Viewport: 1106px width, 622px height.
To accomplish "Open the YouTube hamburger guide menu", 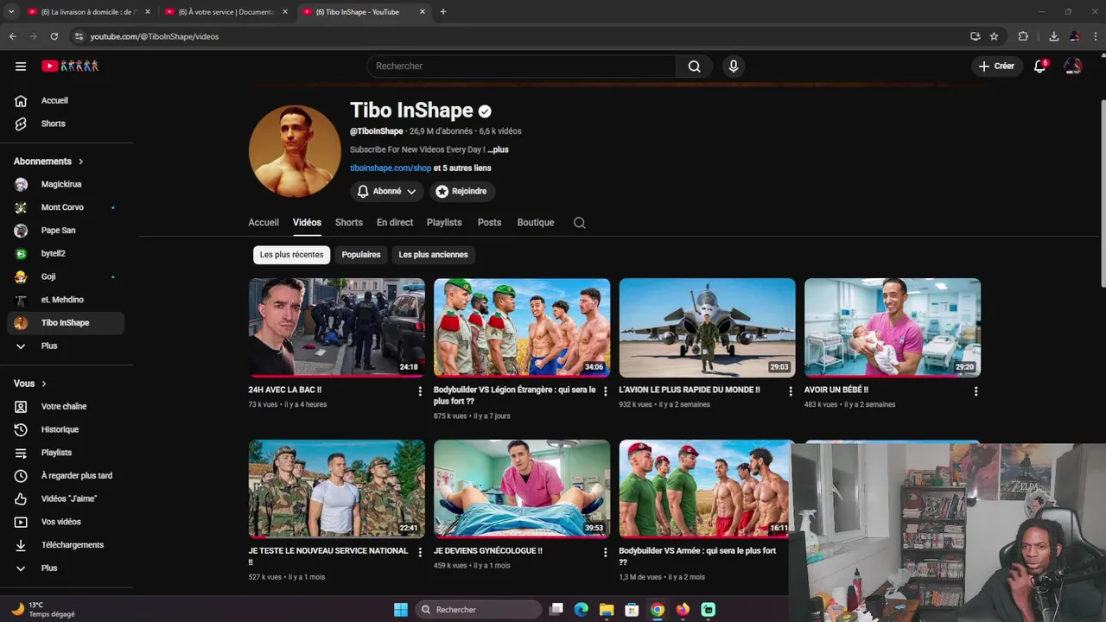I will 21,66.
